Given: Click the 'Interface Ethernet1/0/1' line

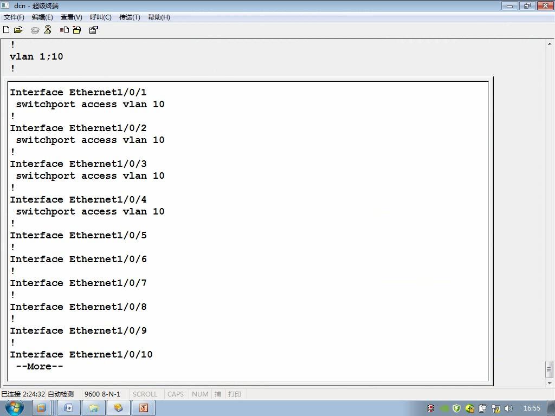Looking at the screenshot, I should 78,92.
